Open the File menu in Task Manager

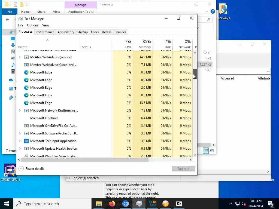21,25
